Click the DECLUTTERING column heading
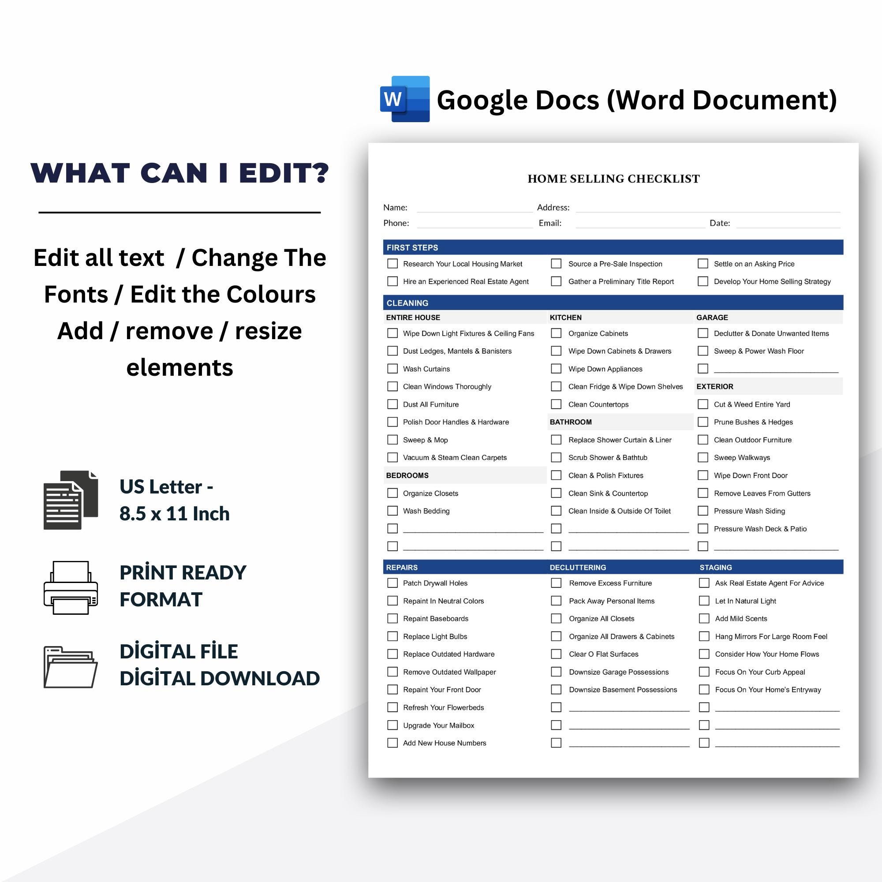 coord(578,568)
